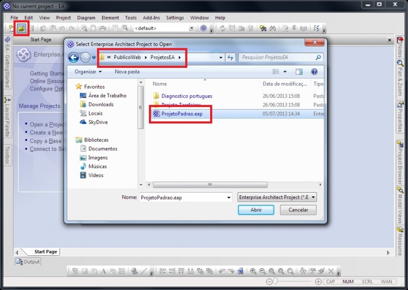The height and width of the screenshot is (290, 408).
Task: Click the Pesquisar ProjetosEA search field
Action: [281, 57]
